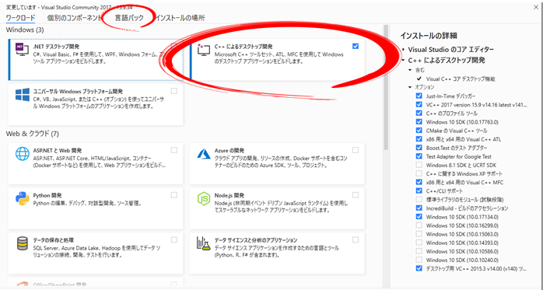543x290 pixels.
Task: Check データ サイエンスと分析 workload checkbox
Action: [356, 239]
